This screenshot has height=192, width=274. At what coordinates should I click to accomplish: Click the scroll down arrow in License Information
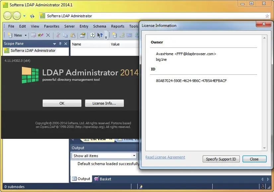(264, 148)
